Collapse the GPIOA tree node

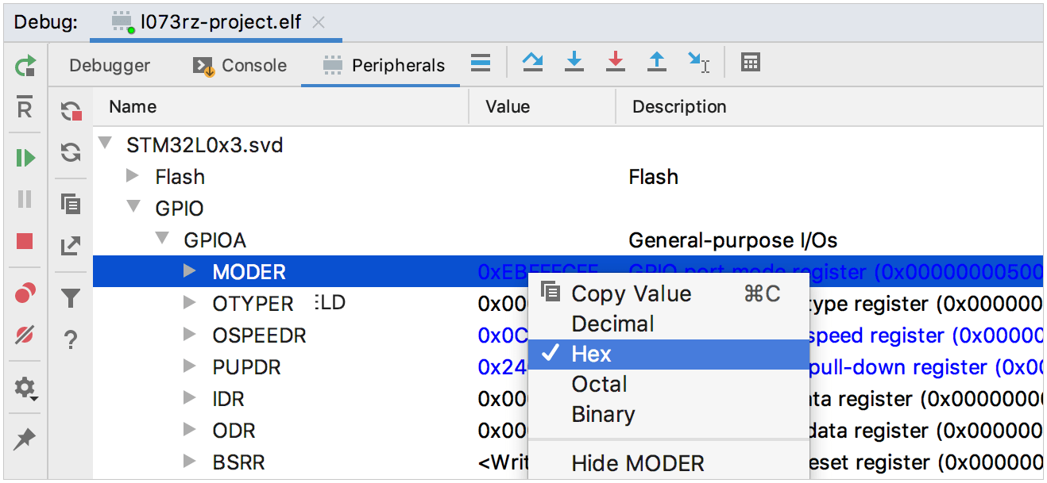coord(162,239)
